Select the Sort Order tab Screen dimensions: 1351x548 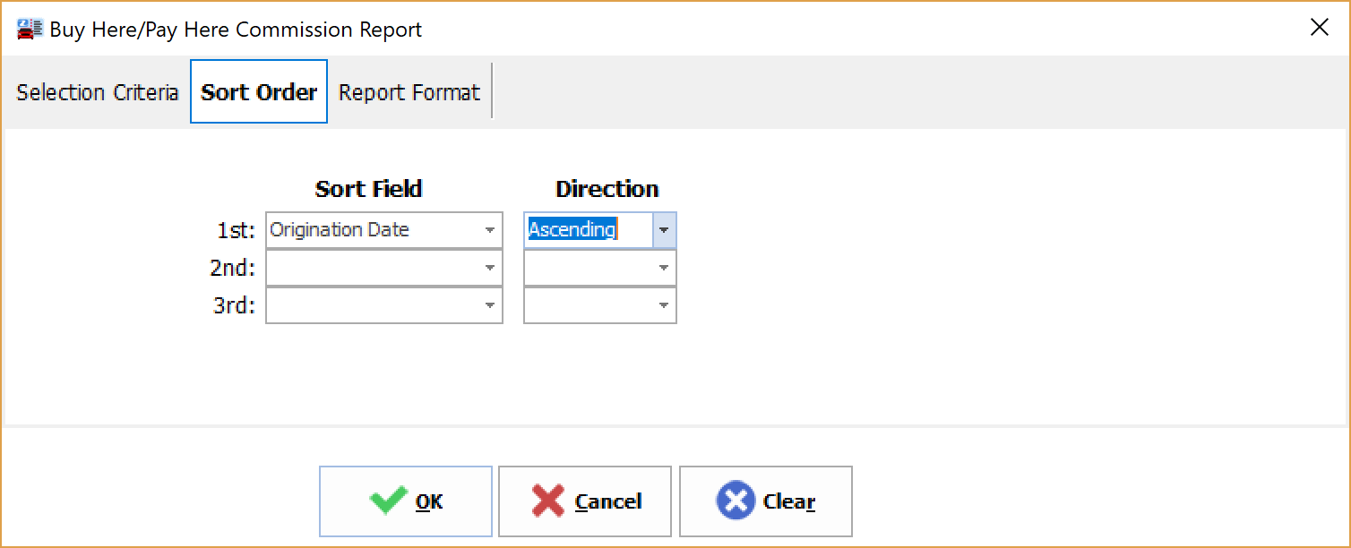(x=259, y=92)
